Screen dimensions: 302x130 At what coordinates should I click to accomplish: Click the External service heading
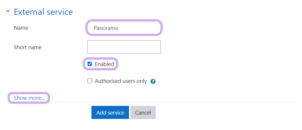tap(43, 12)
